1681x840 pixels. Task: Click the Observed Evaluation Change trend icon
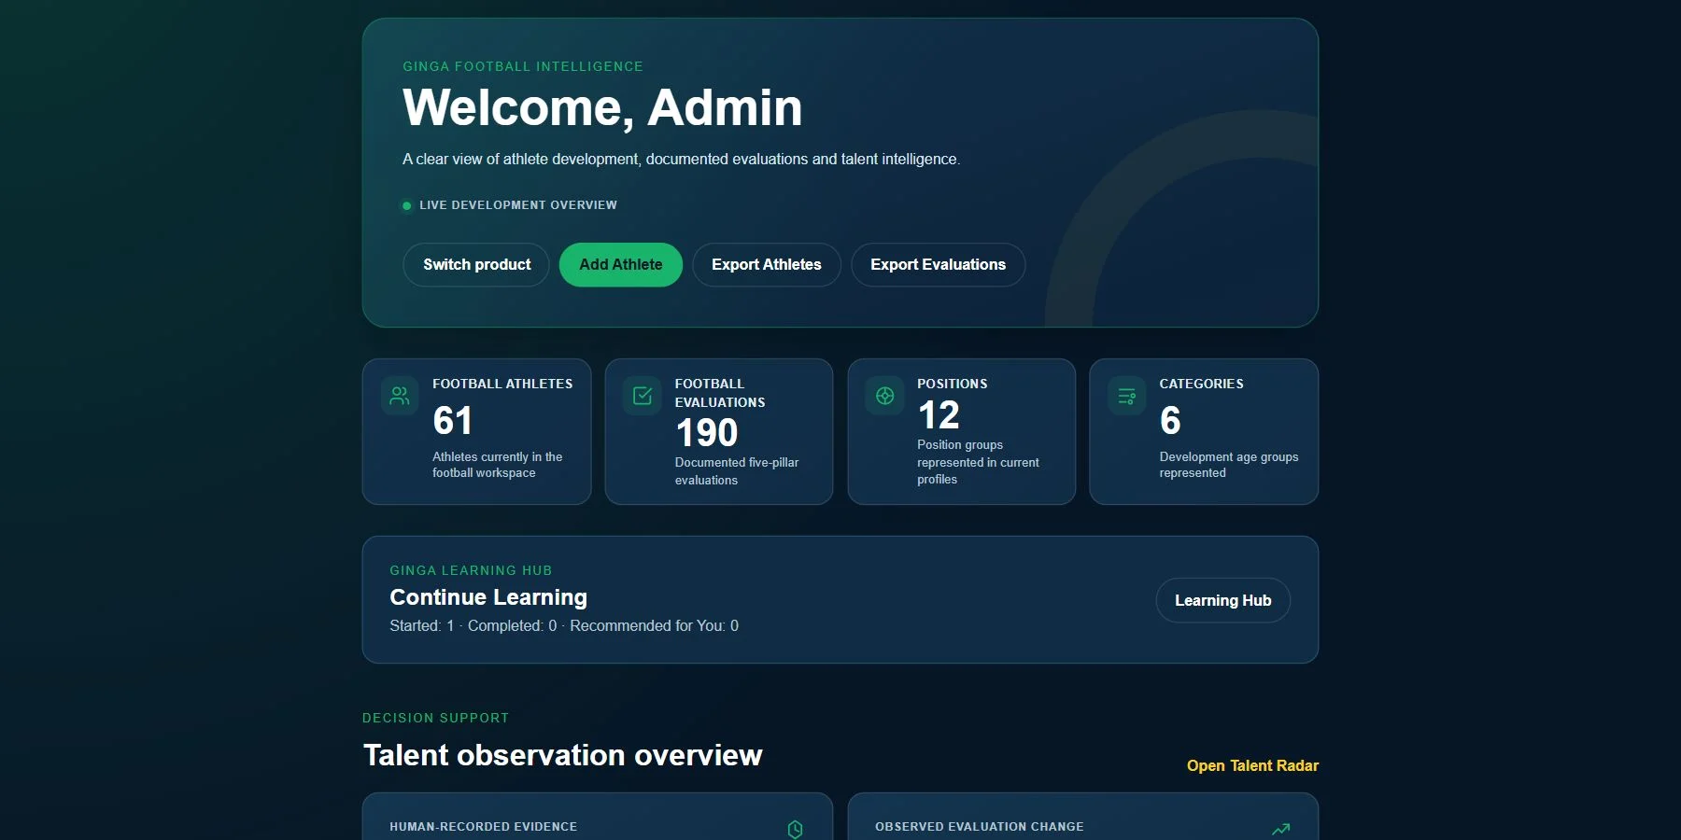click(x=1280, y=829)
